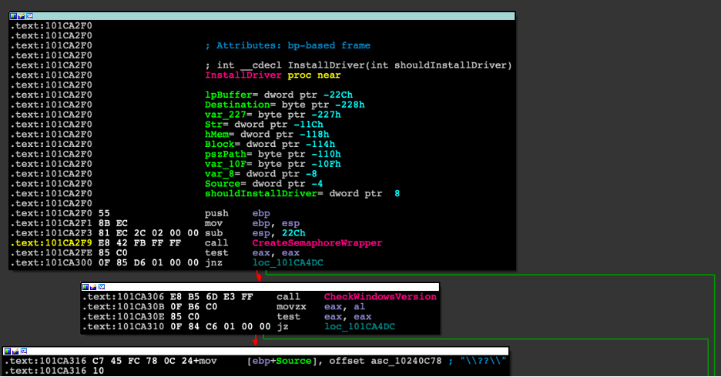The height and width of the screenshot is (377, 721).
Task: Set node color on InstallDriver node
Action: 13,16
